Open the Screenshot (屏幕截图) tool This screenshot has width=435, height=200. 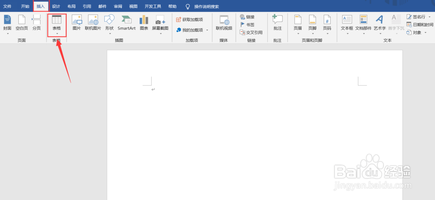(x=161, y=23)
